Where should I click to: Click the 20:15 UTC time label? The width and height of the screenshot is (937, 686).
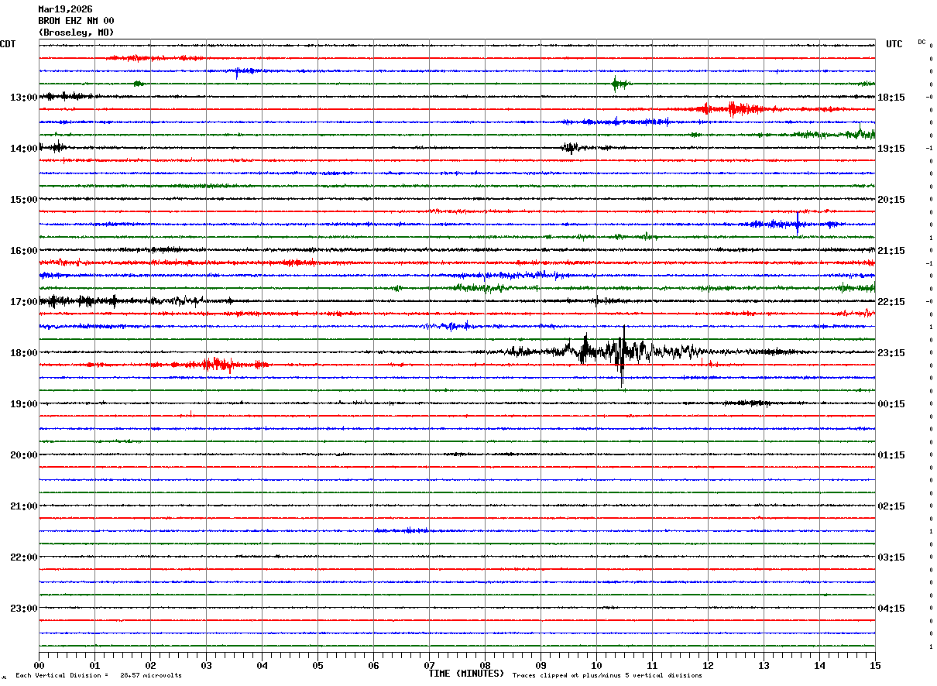(891, 200)
